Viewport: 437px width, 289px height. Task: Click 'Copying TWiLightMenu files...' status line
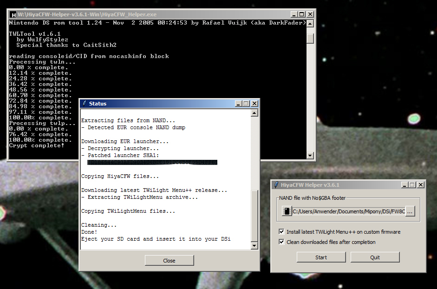128,211
